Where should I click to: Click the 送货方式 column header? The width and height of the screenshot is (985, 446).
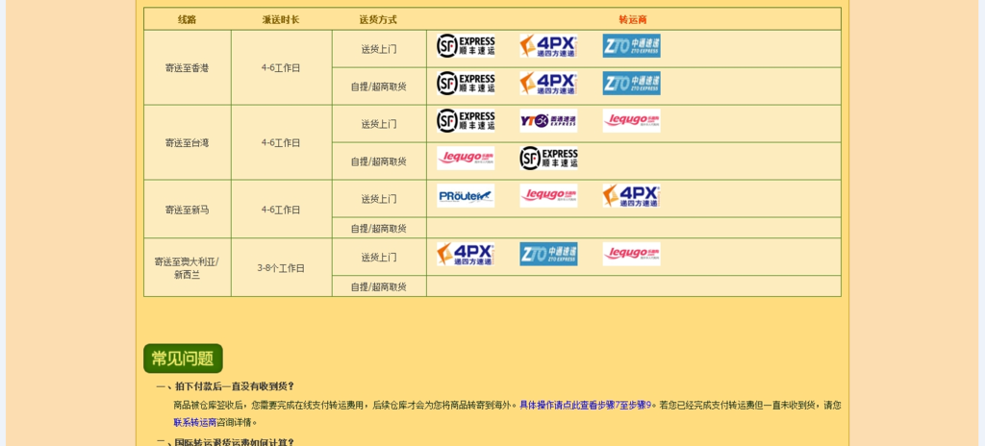(x=378, y=19)
